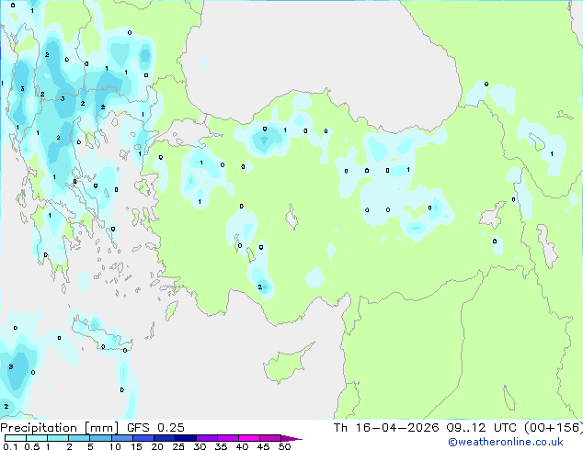Click the '10' legend scale label
This screenshot has height=450, width=583.
point(115,446)
